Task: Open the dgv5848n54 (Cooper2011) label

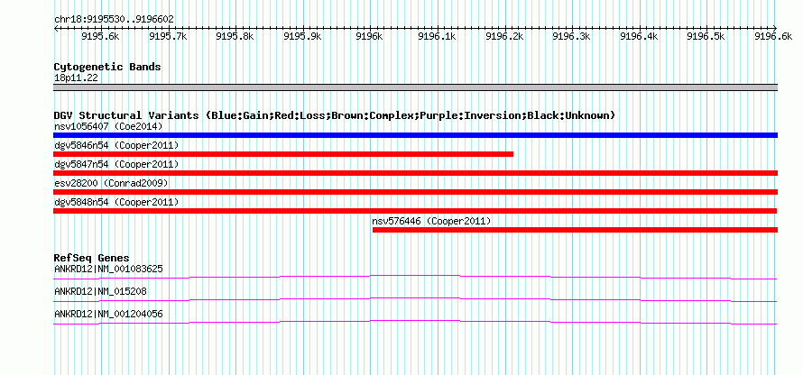Action: click(x=116, y=202)
